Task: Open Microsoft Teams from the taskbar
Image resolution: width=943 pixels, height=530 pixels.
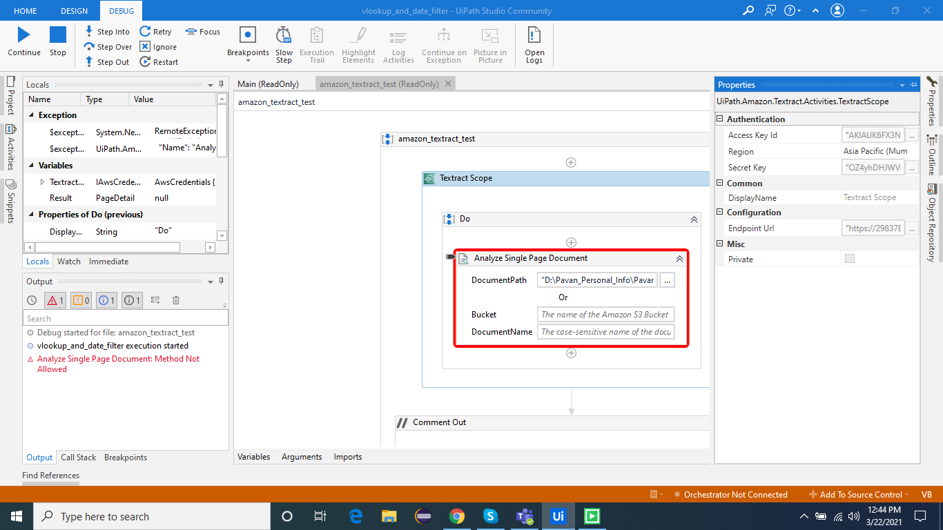Action: click(525, 516)
